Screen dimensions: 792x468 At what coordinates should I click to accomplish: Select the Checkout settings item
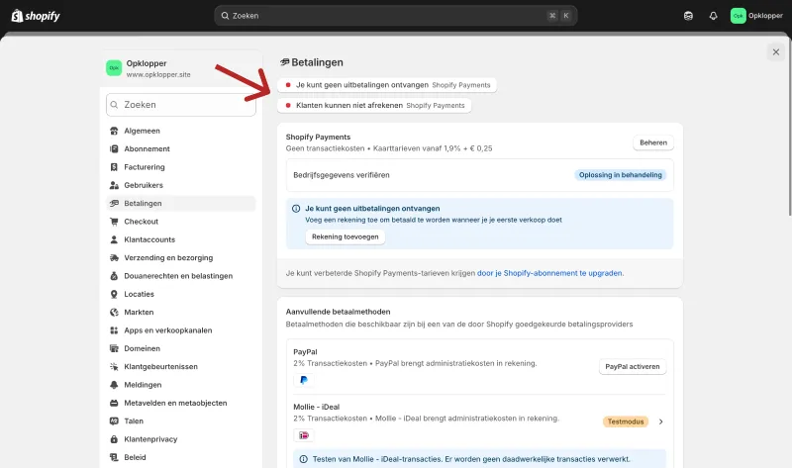(181, 222)
